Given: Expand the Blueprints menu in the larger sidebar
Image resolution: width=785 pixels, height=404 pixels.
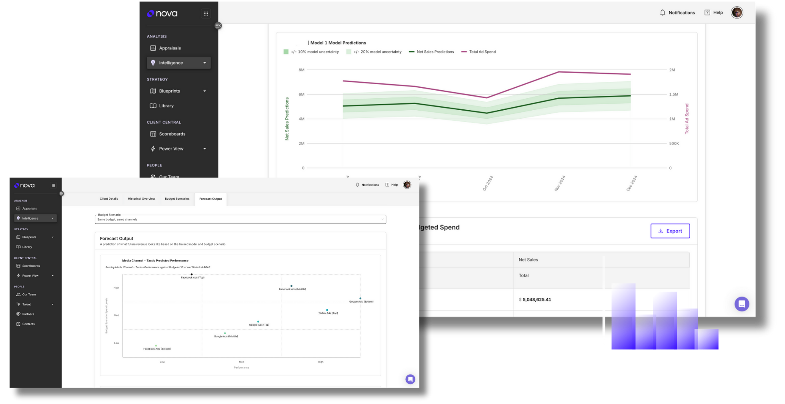Looking at the screenshot, I should point(204,91).
